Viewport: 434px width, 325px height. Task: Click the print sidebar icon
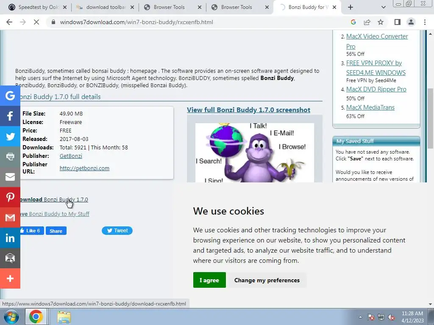[x=10, y=157]
